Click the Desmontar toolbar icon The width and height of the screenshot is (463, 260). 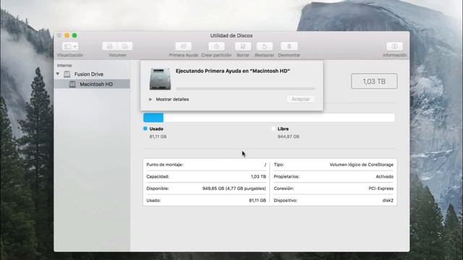289,46
